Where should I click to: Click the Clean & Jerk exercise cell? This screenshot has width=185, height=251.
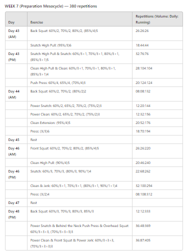[79, 185]
